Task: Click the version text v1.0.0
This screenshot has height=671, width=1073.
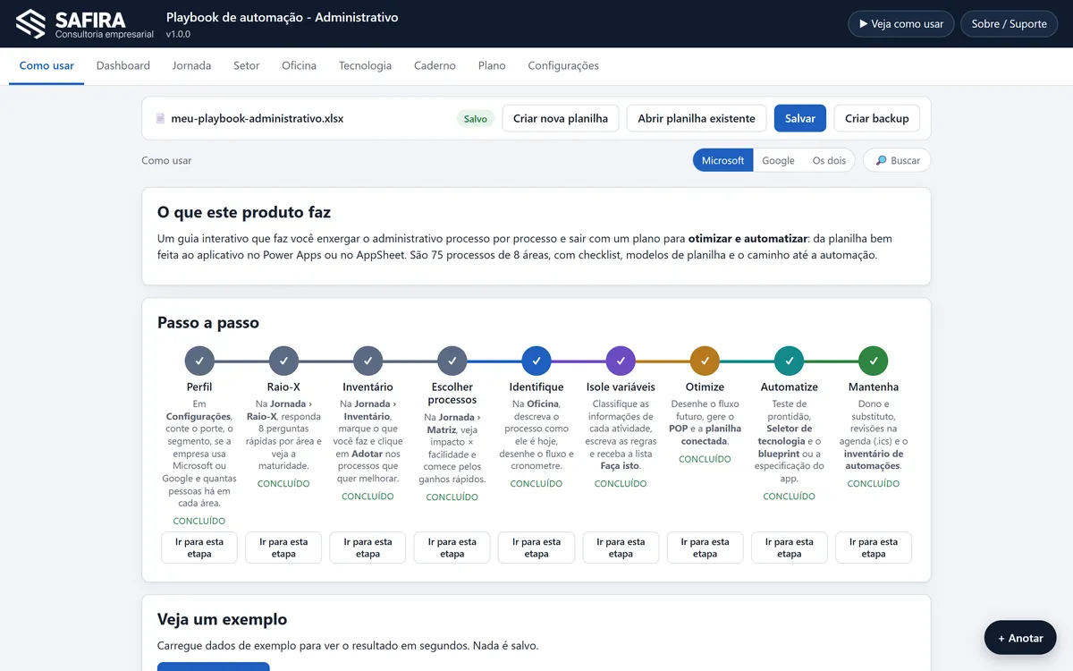Action: coord(178,34)
